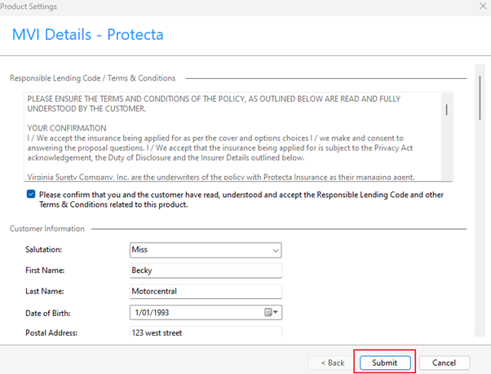Click the Customer Information section header
Viewport: 491px width, 374px height.
coord(47,228)
